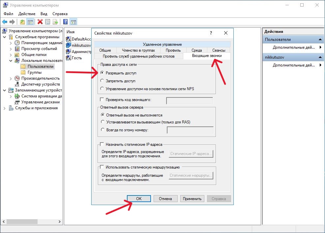The height and width of the screenshot is (233, 325).
Task: Click the red X Delete toolbar icon
Action: [40, 22]
